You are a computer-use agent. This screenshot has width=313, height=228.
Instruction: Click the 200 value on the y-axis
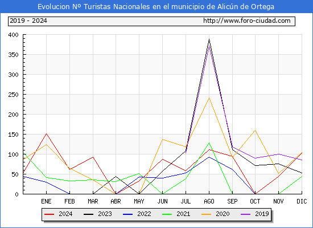coord(14,115)
